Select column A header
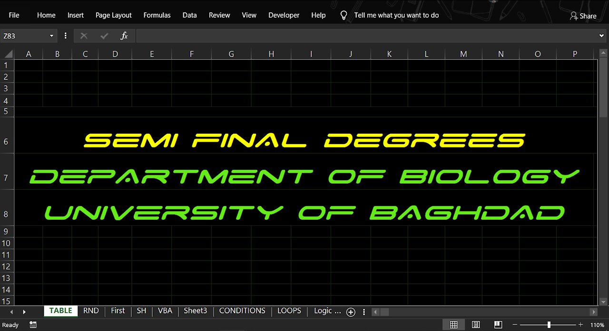The image size is (609, 331). coord(29,54)
